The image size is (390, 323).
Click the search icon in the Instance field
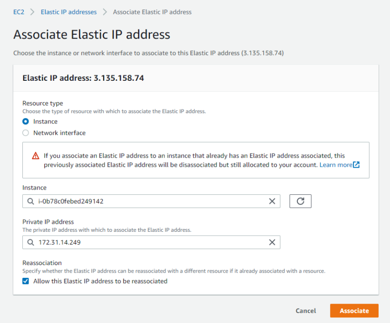[29, 201]
